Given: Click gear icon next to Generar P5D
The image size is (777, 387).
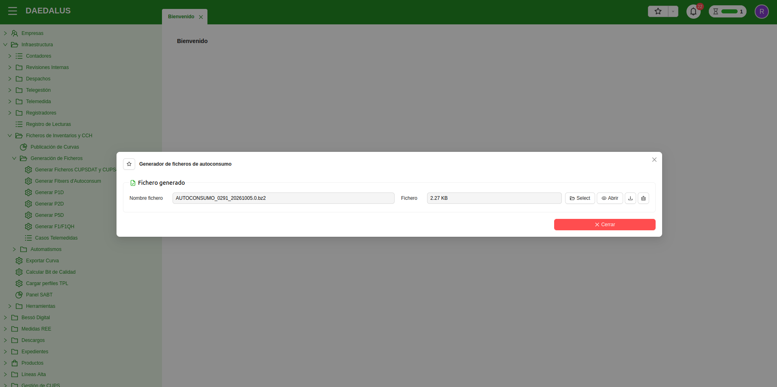Looking at the screenshot, I should (28, 215).
